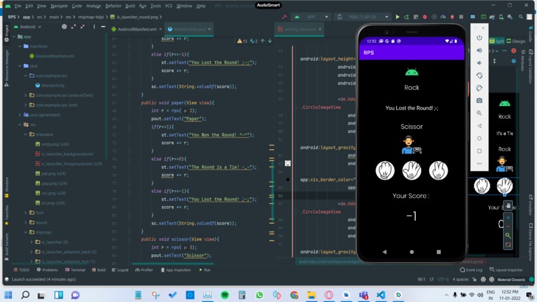Open the Terminal tool window
Image resolution: width=537 pixels, height=302 pixels.
[x=75, y=270]
